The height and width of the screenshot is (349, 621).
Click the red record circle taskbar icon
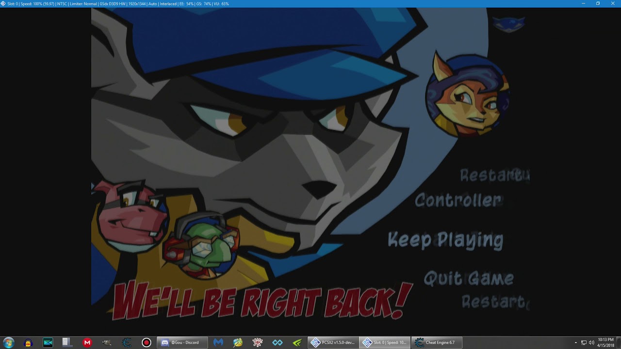click(147, 343)
